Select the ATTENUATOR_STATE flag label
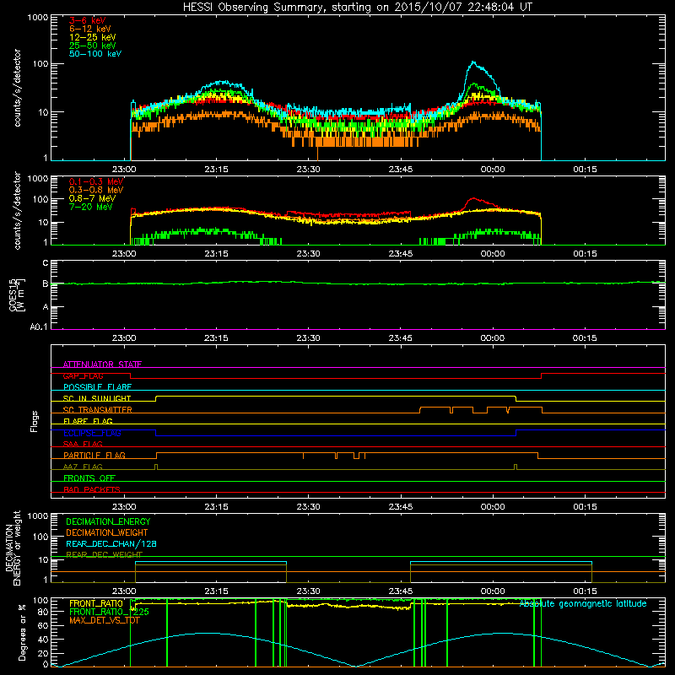The image size is (675, 675). click(x=102, y=364)
